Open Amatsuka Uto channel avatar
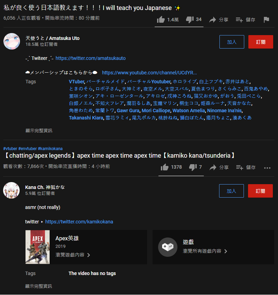Image resolution: width=278 pixels, height=295 pixels. (x=12, y=41)
